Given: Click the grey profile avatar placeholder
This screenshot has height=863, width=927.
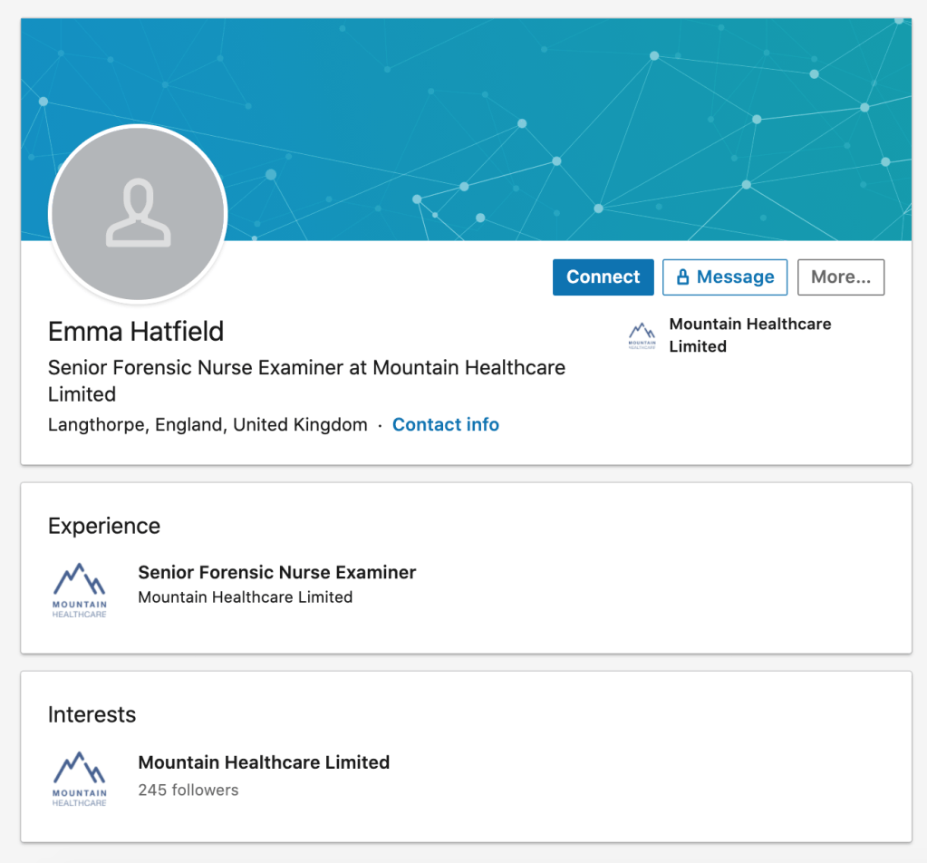Looking at the screenshot, I should coord(138,213).
